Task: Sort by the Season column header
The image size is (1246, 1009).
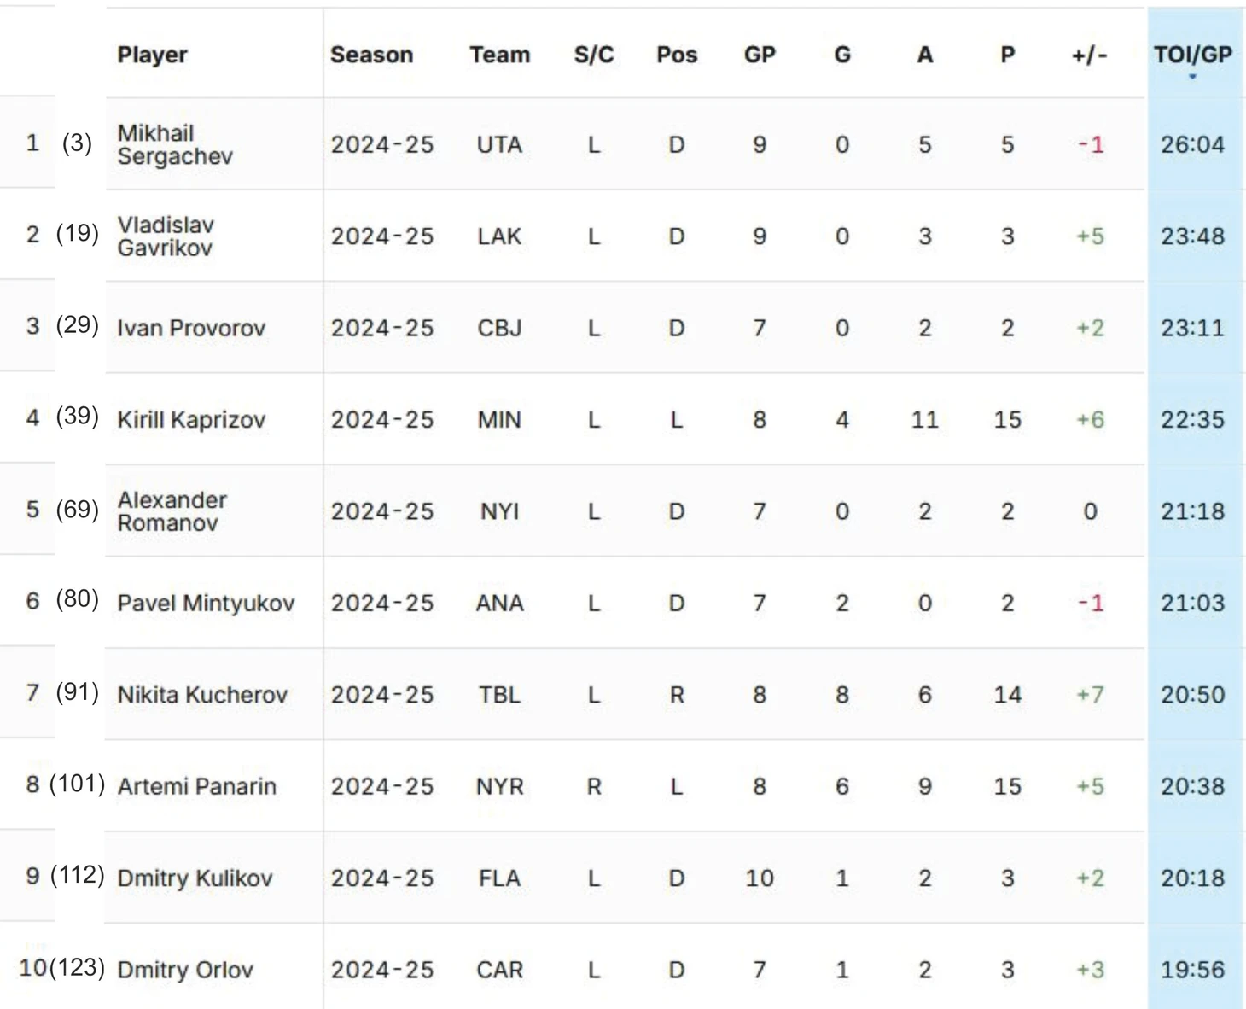Action: pyautogui.click(x=371, y=55)
